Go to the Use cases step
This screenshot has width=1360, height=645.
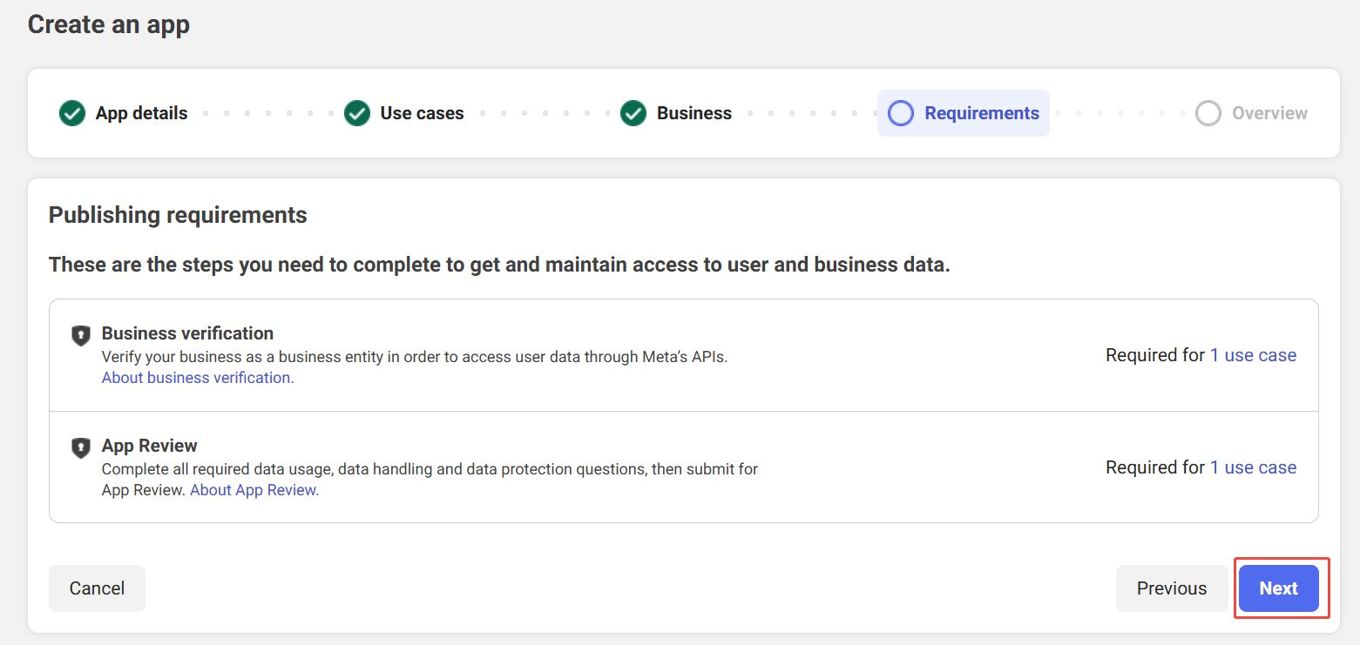pos(422,113)
